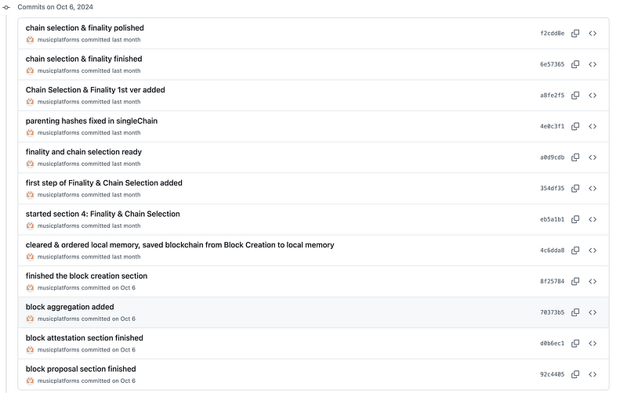Open musicplatforms profile on first commit
627x393 pixels.
(58, 40)
